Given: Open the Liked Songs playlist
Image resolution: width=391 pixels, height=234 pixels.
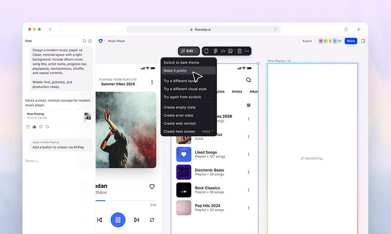Looking at the screenshot, I should click(214, 154).
